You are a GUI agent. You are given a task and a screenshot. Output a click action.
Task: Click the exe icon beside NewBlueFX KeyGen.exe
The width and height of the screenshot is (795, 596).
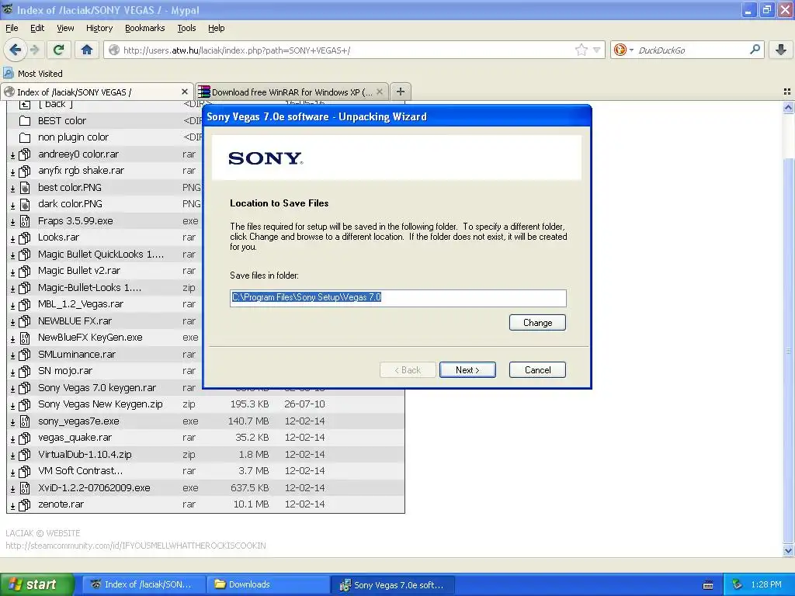24,338
